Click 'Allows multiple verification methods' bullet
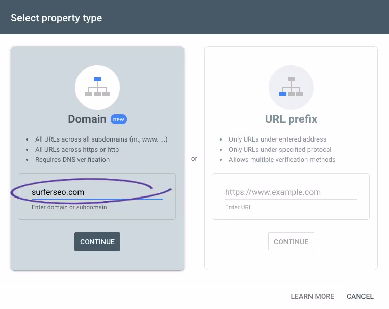Viewport: 389px width, 309px height. point(282,159)
